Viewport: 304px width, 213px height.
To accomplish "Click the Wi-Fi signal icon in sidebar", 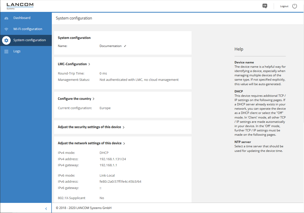I will (x=6, y=29).
